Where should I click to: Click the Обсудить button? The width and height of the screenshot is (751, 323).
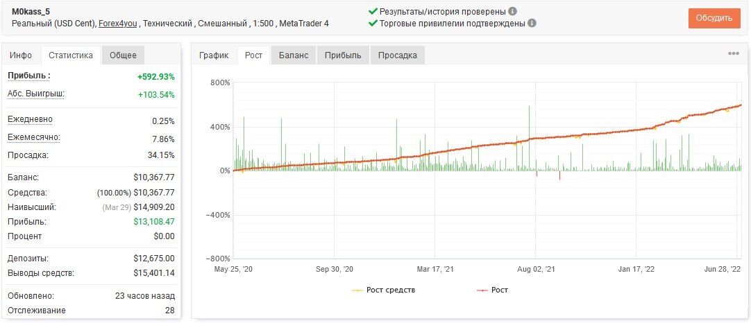click(714, 18)
